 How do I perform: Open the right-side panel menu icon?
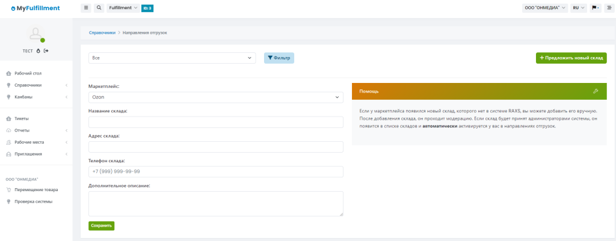click(608, 8)
